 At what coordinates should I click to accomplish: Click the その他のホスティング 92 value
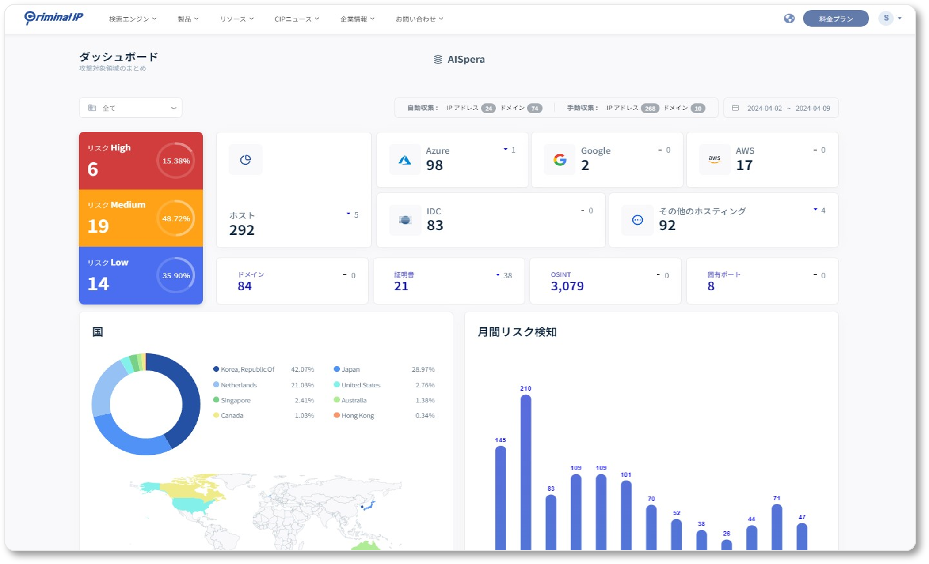(x=667, y=226)
